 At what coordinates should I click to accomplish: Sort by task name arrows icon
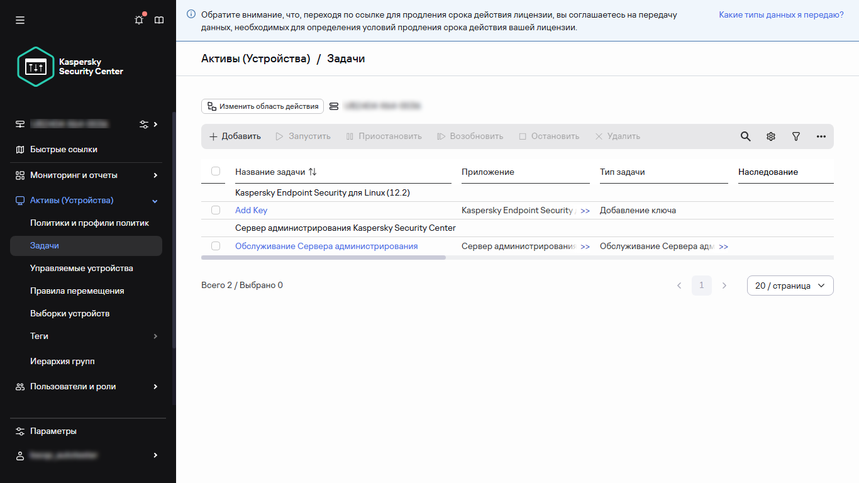[313, 172]
